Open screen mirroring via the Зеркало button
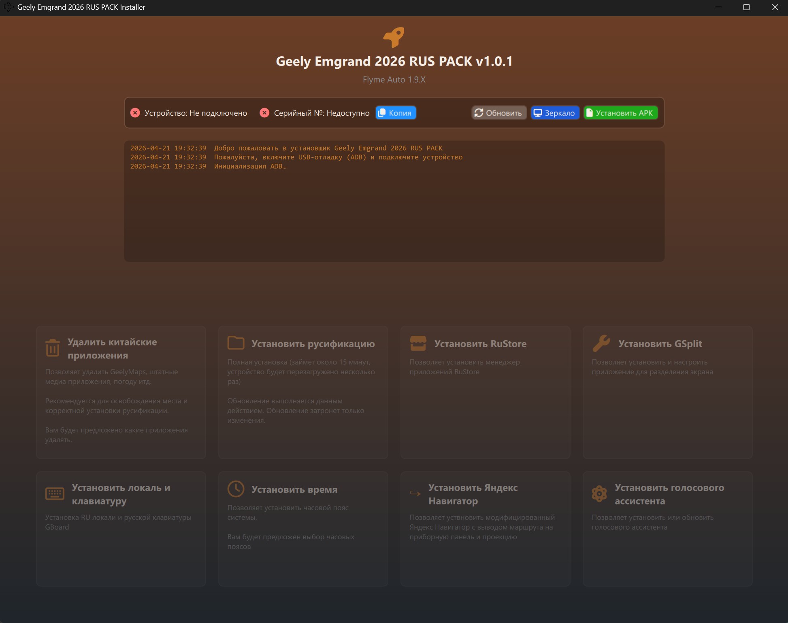 555,113
